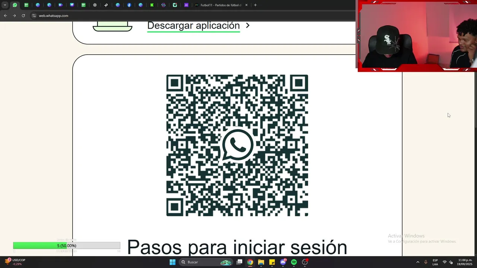Click the green 5 (50.00%) progress bar
This screenshot has height=268, width=477.
coord(67,246)
